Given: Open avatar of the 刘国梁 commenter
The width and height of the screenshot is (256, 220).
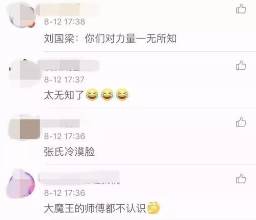Looking at the screenshot, I should (x=22, y=15).
